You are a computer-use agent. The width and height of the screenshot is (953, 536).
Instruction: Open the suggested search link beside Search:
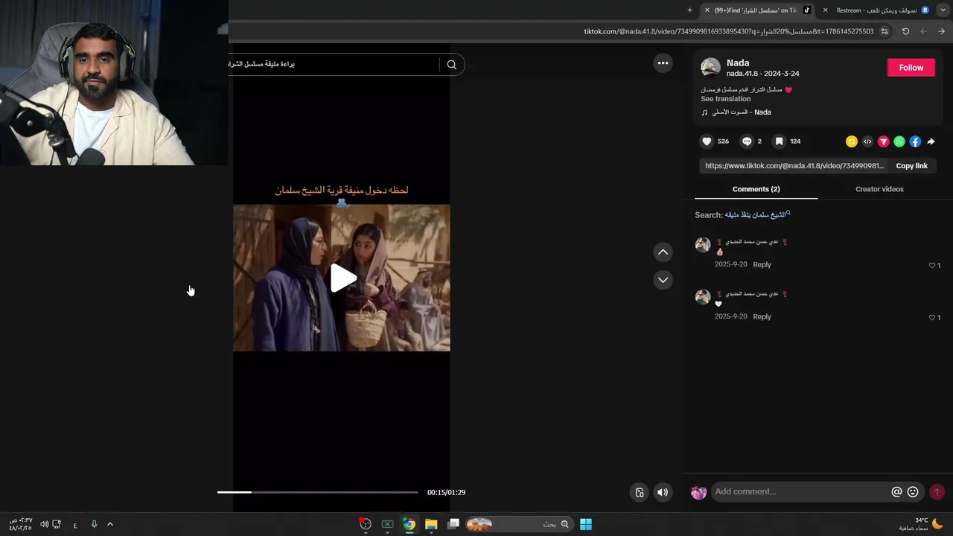click(x=757, y=215)
